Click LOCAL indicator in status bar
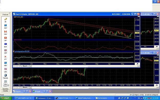The image size is (160, 100). point(142,95)
